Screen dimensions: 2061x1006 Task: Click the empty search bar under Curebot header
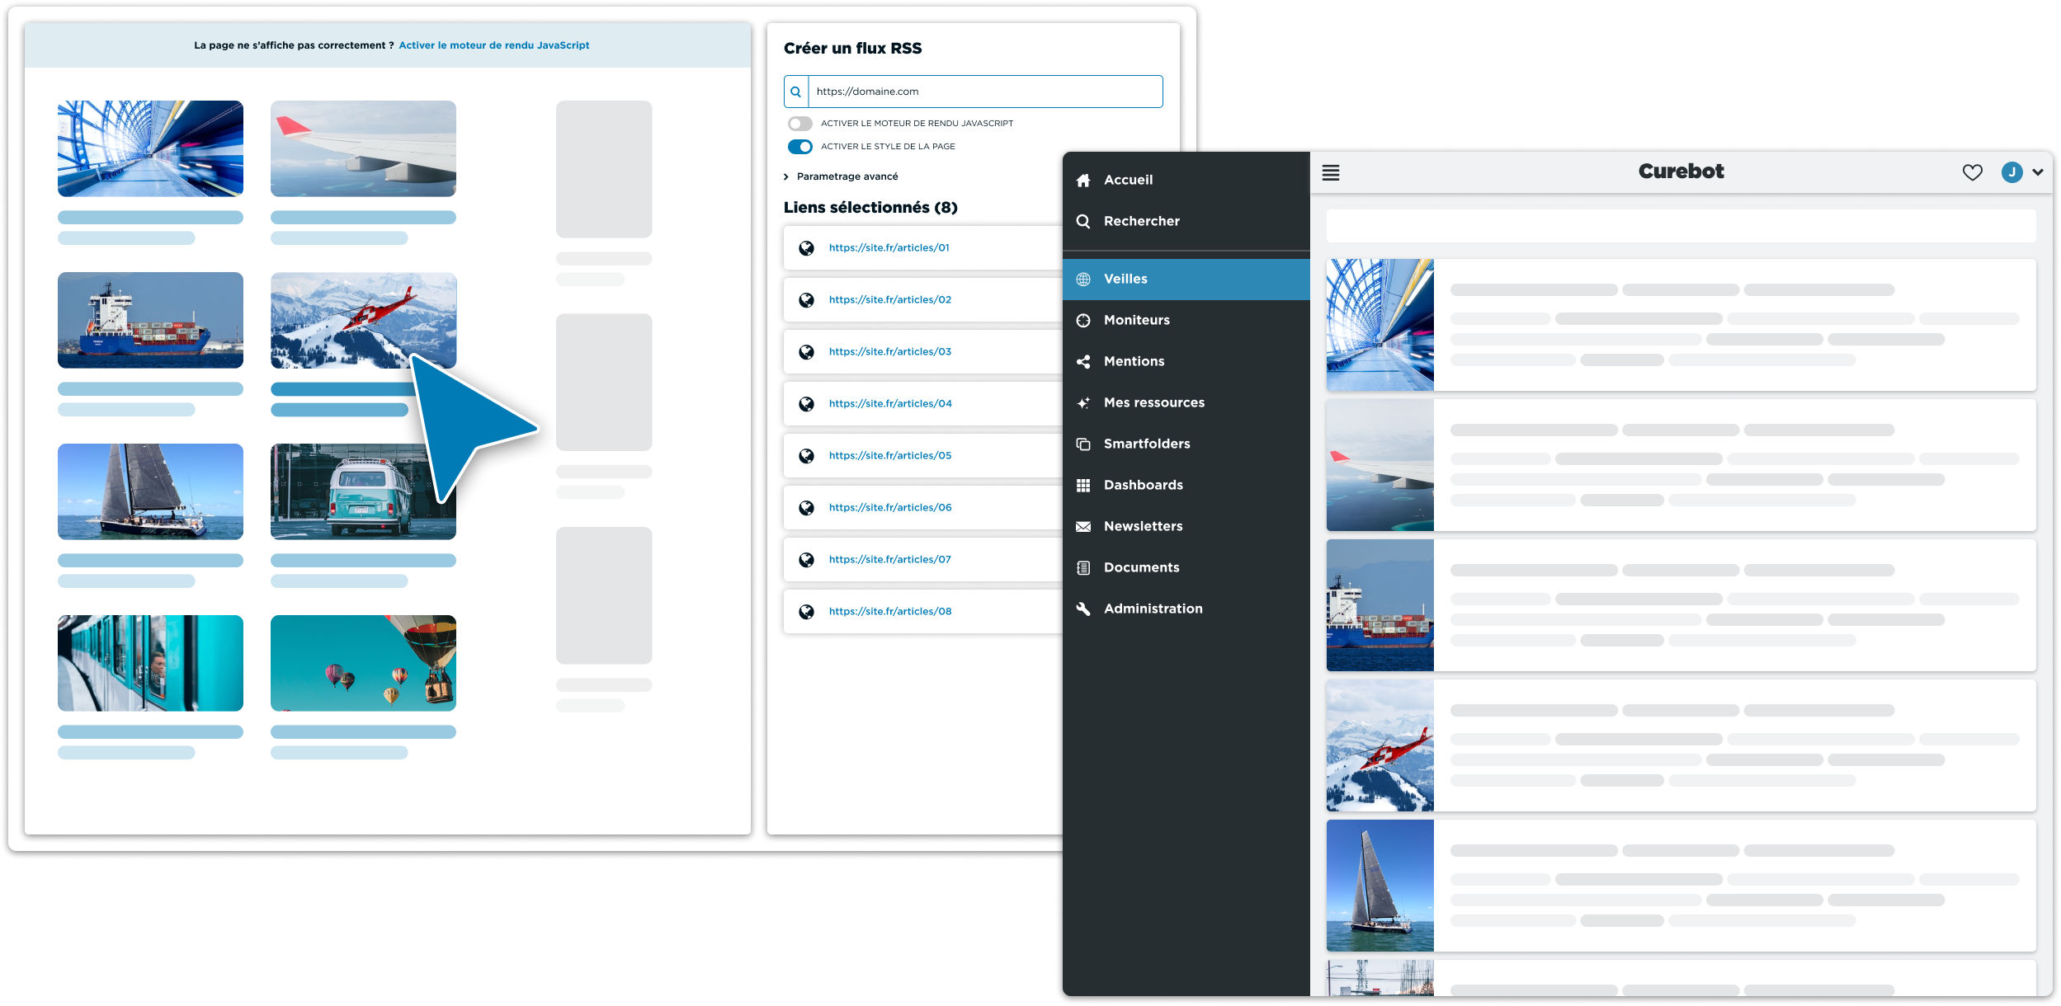coord(1681,226)
